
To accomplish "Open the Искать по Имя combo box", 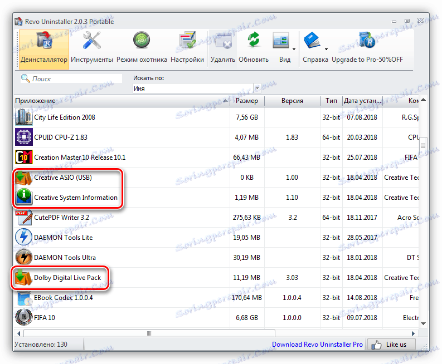I will click(197, 88).
